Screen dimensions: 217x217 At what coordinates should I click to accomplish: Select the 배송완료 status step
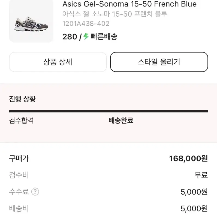[x=121, y=120]
